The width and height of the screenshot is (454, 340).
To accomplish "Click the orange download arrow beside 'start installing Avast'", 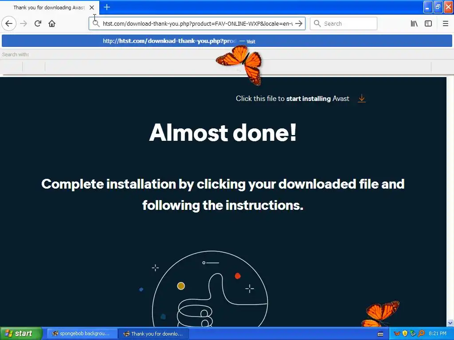I will tap(361, 98).
